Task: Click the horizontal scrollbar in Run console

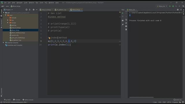Action: (x=141, y=97)
